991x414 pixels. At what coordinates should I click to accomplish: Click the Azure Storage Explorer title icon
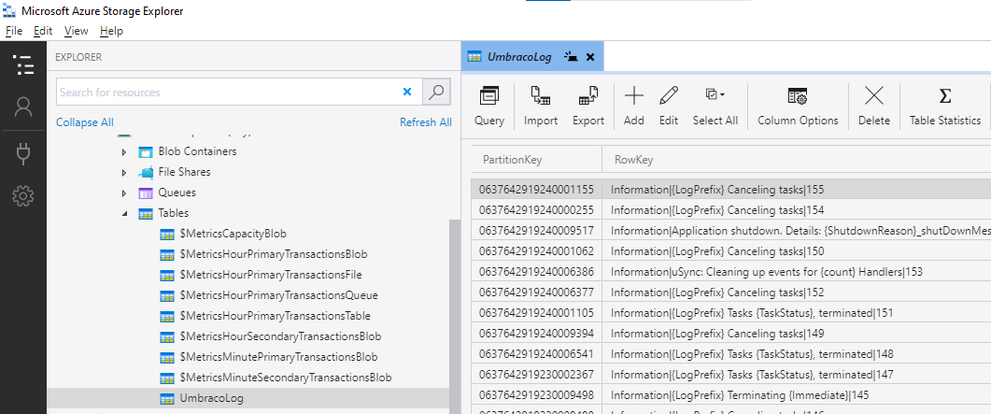click(x=8, y=10)
